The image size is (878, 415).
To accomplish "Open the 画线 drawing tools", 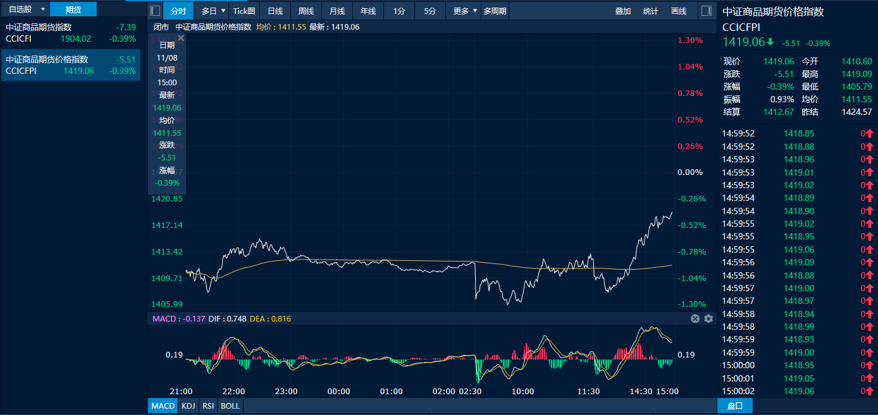I will click(x=678, y=11).
